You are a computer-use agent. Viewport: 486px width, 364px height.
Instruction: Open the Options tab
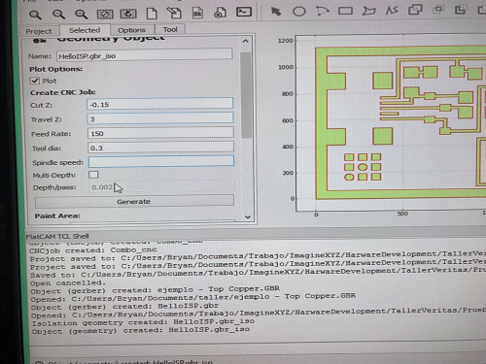(131, 30)
